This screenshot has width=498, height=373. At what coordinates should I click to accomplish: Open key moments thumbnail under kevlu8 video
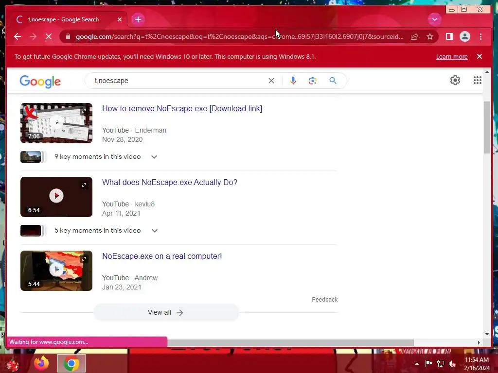pos(31,231)
